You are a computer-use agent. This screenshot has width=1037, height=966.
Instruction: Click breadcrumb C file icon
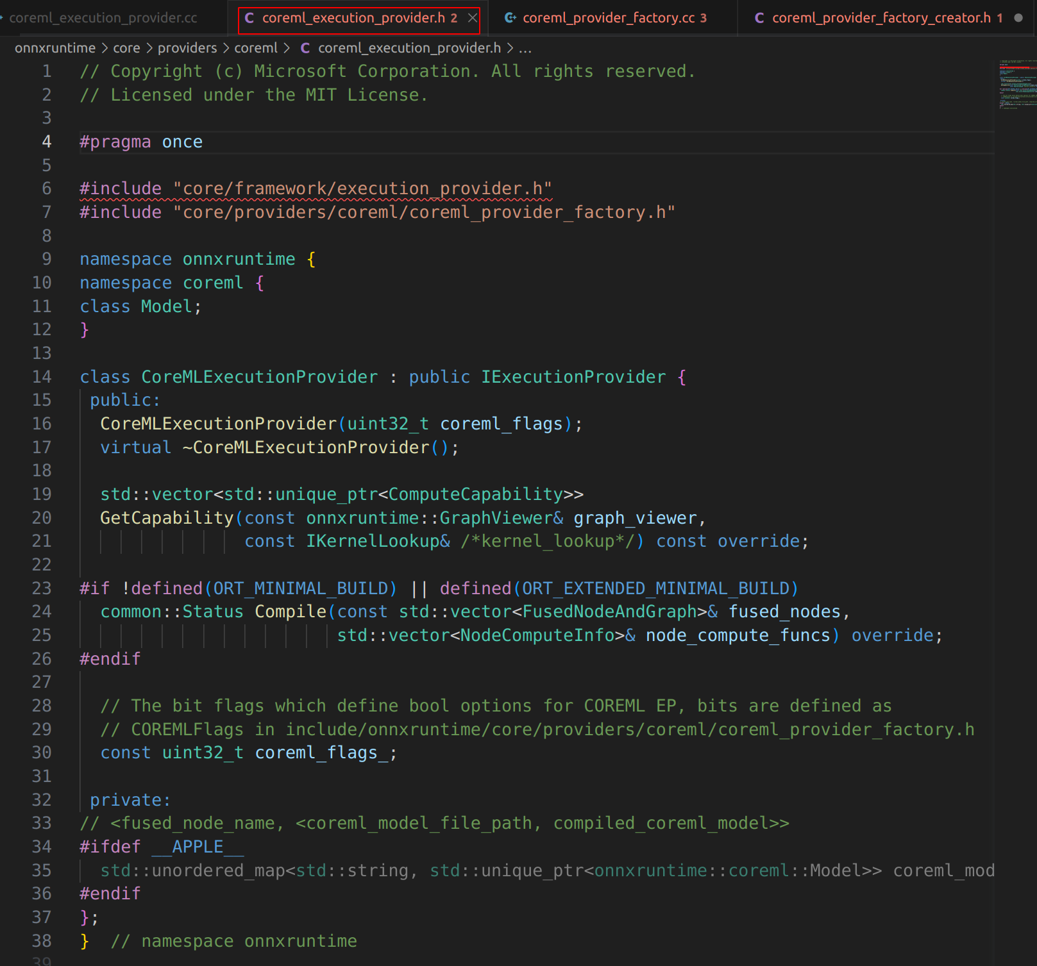click(x=305, y=48)
